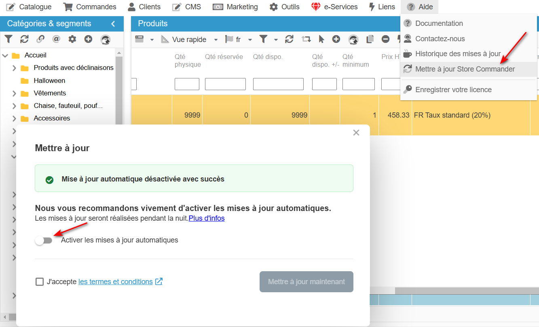Open the Catalogue menu
Viewport: 539px width, 327px height.
point(29,7)
